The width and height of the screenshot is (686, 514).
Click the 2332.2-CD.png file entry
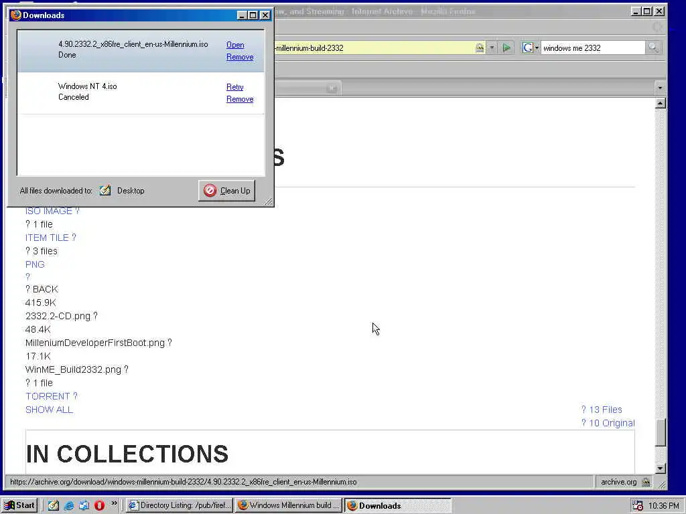(61, 316)
